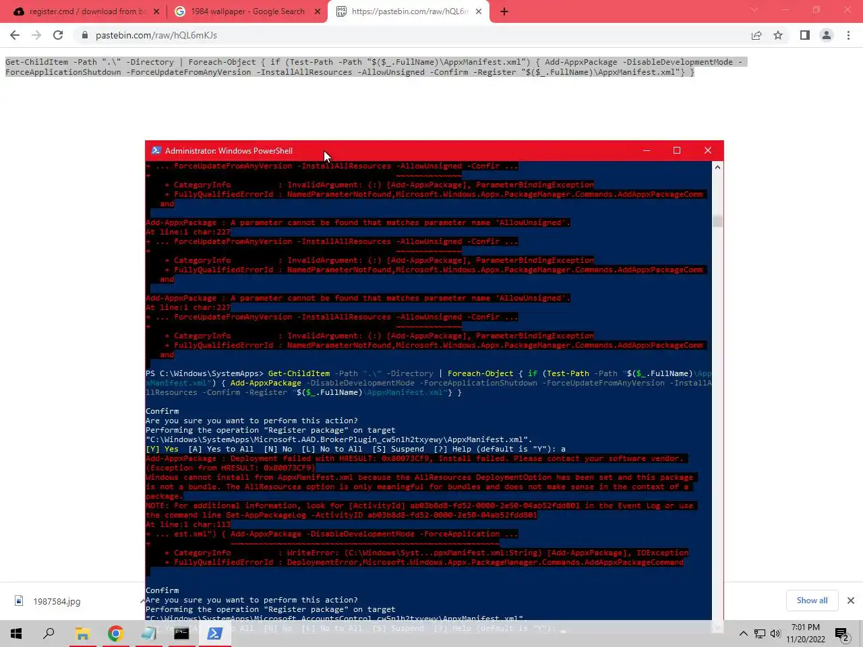Open the volume tray icon
Image resolution: width=863 pixels, height=647 pixels.
[775, 634]
